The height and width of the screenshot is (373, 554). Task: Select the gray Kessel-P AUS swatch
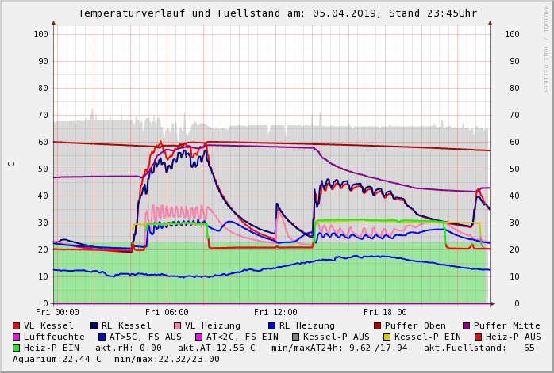click(296, 337)
